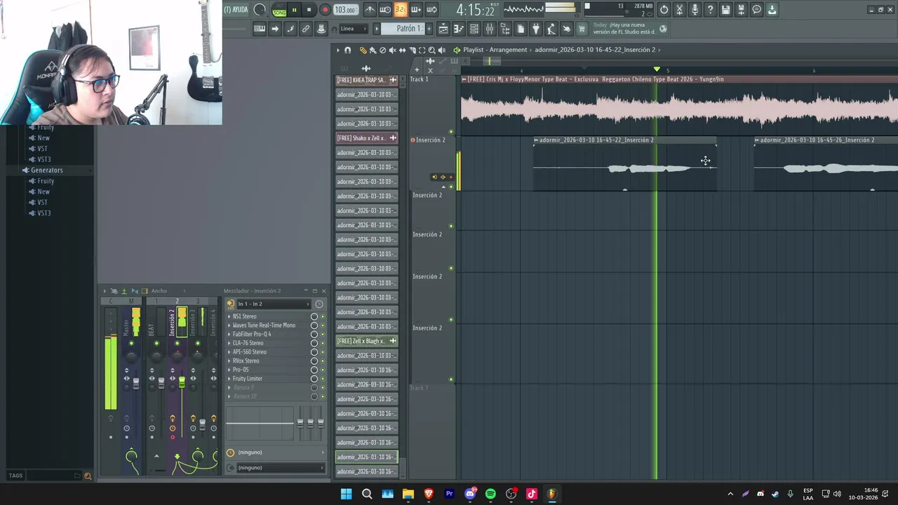Click the microphone recording icon
The height and width of the screenshot is (505, 898).
click(x=695, y=10)
